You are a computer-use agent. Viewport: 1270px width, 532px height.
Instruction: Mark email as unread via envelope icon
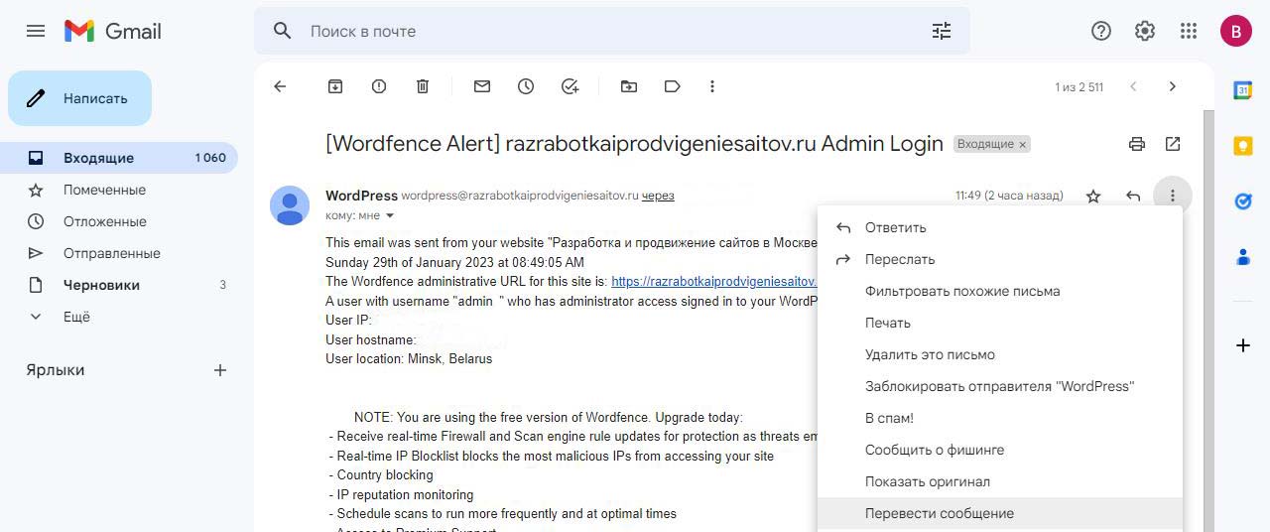tap(482, 86)
